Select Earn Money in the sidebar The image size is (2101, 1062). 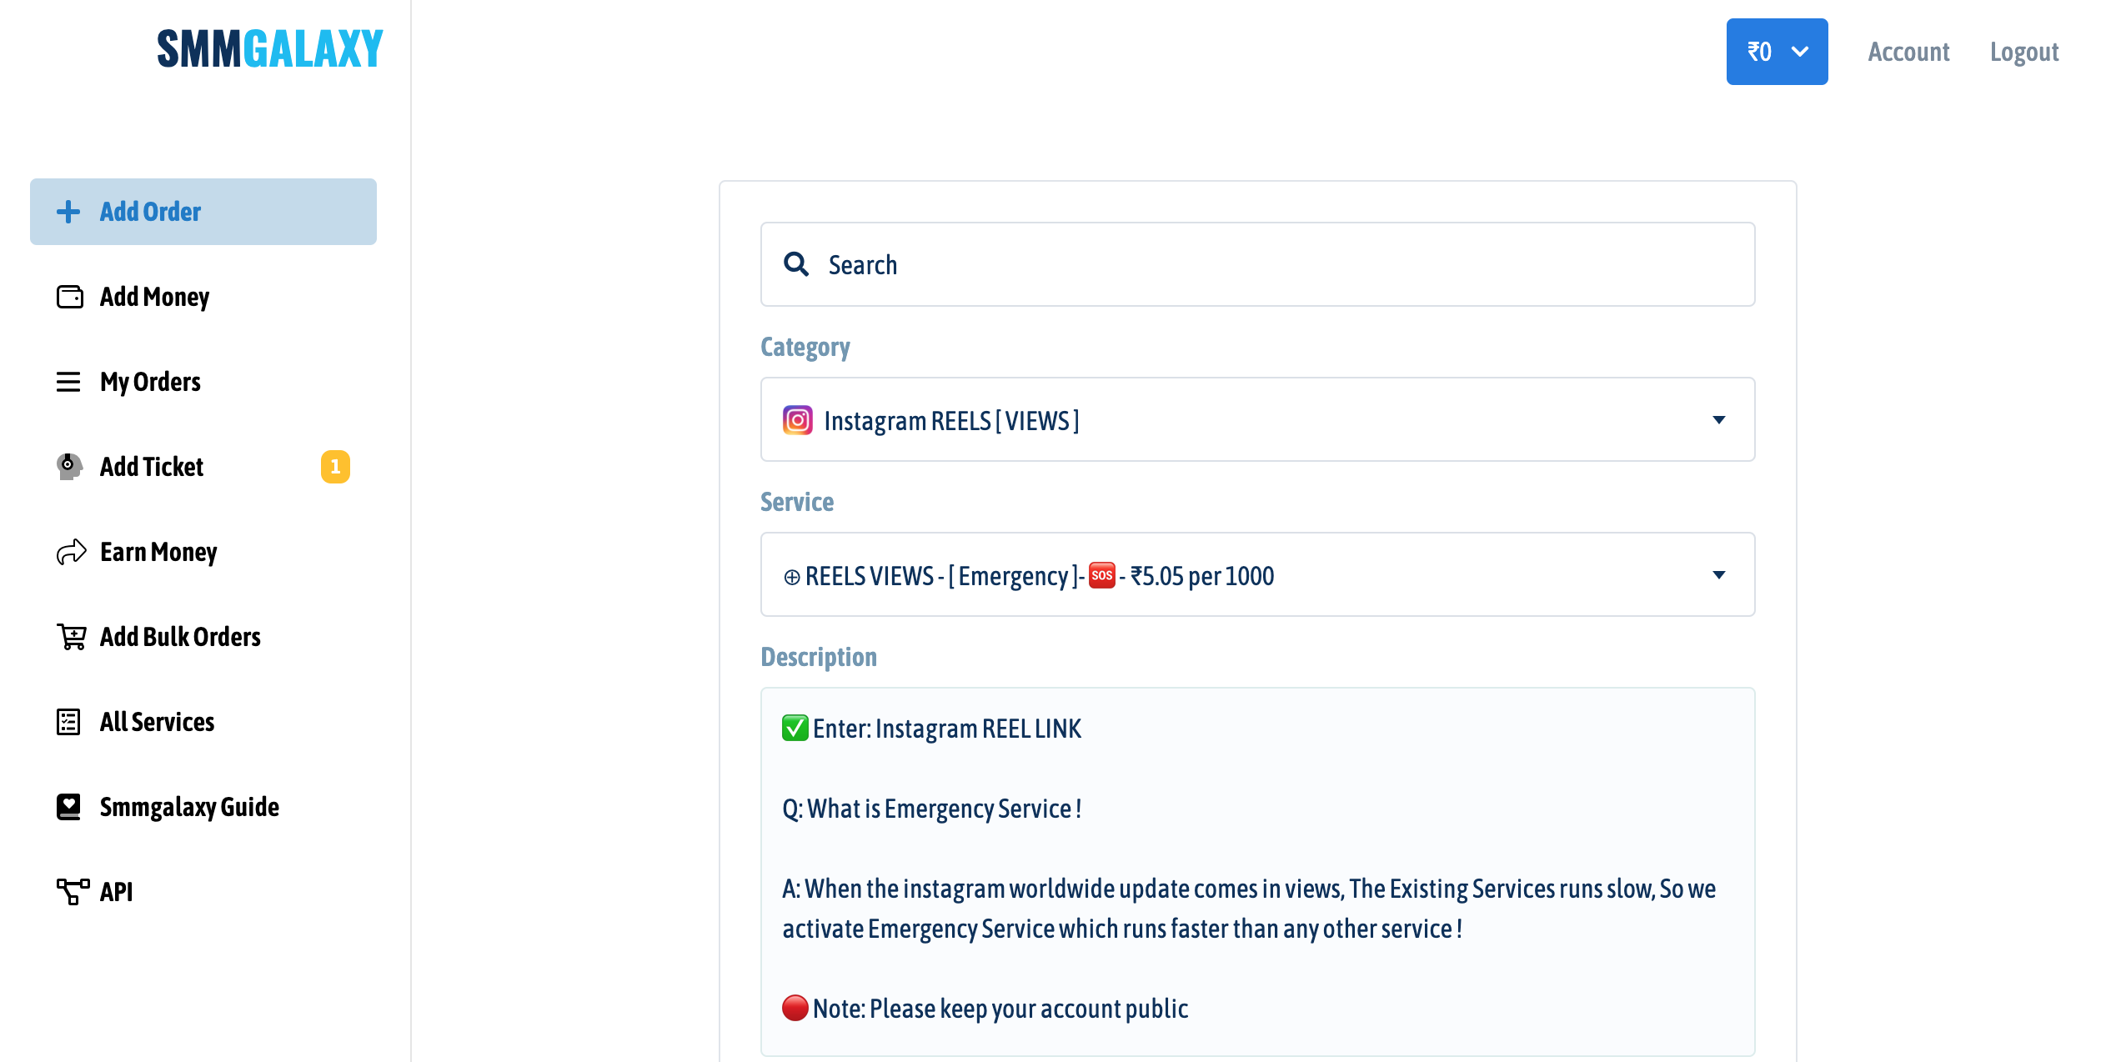158,552
